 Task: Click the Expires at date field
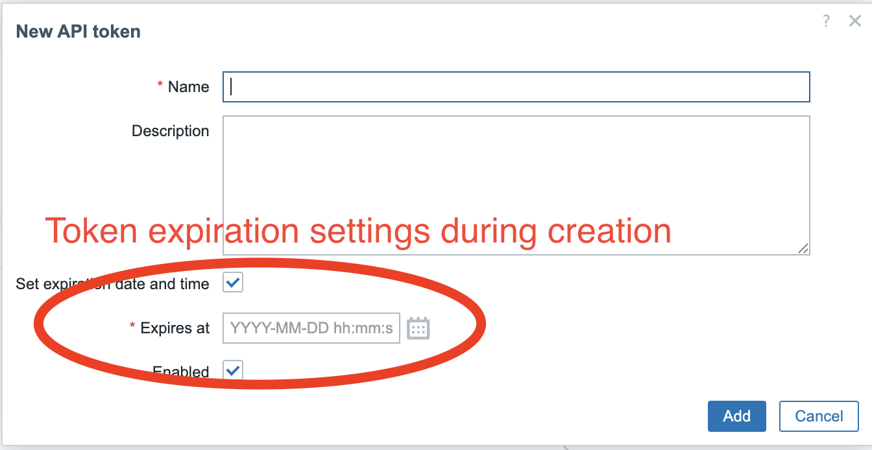click(311, 328)
